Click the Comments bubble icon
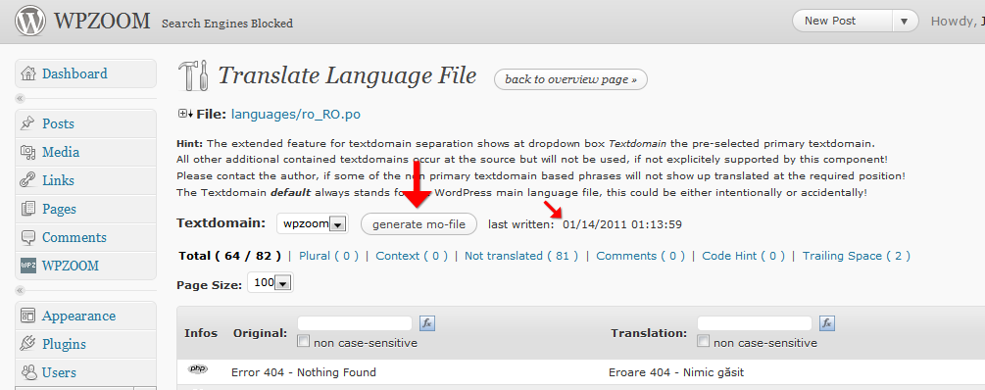 [x=27, y=237]
